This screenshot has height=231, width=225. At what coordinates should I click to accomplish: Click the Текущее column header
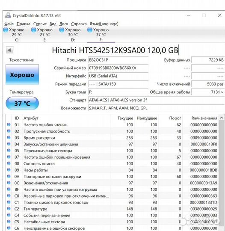point(122,118)
